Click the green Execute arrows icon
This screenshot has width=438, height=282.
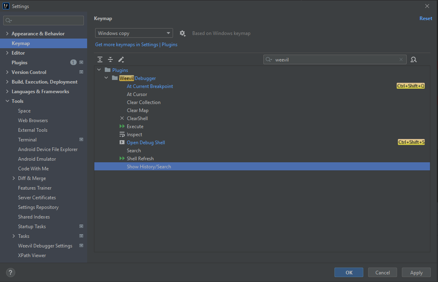[122, 126]
